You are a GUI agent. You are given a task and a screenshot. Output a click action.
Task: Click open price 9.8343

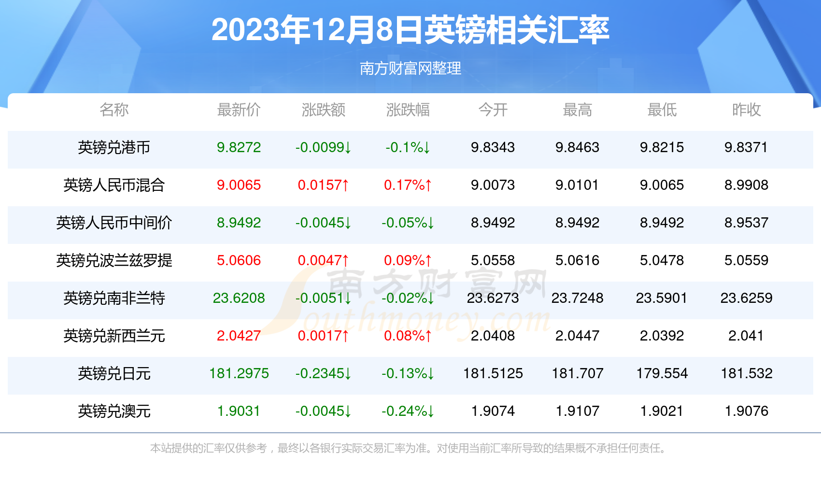coord(493,147)
